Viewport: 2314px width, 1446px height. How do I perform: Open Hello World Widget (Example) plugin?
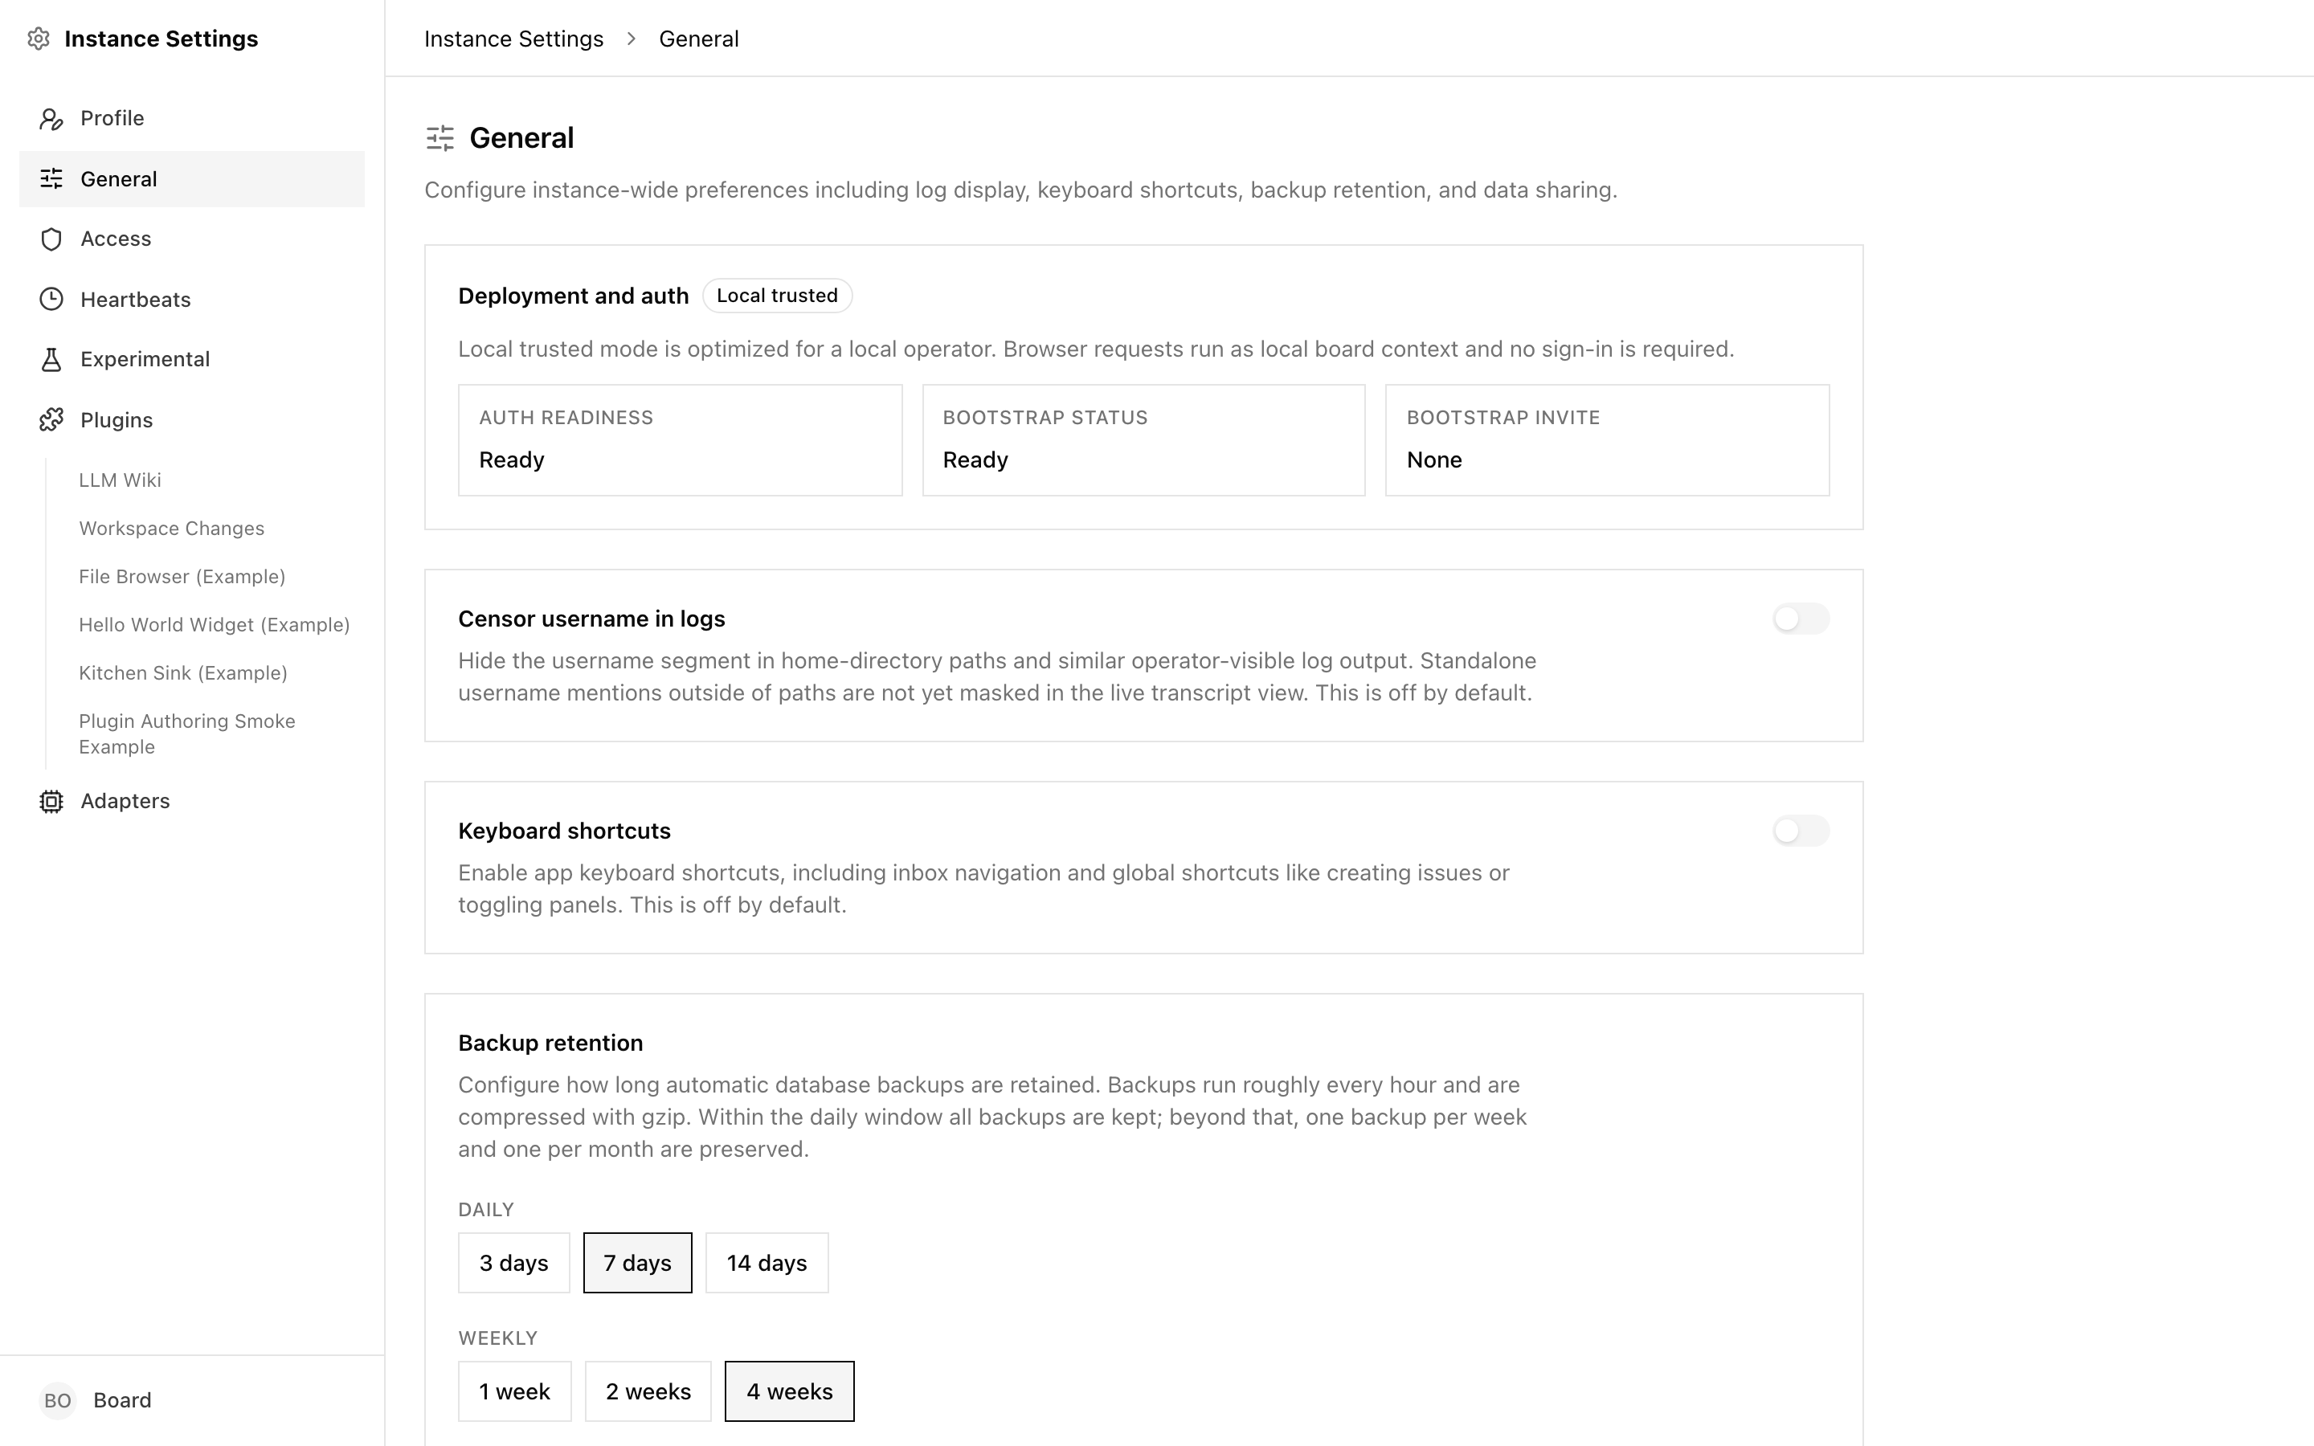[215, 624]
